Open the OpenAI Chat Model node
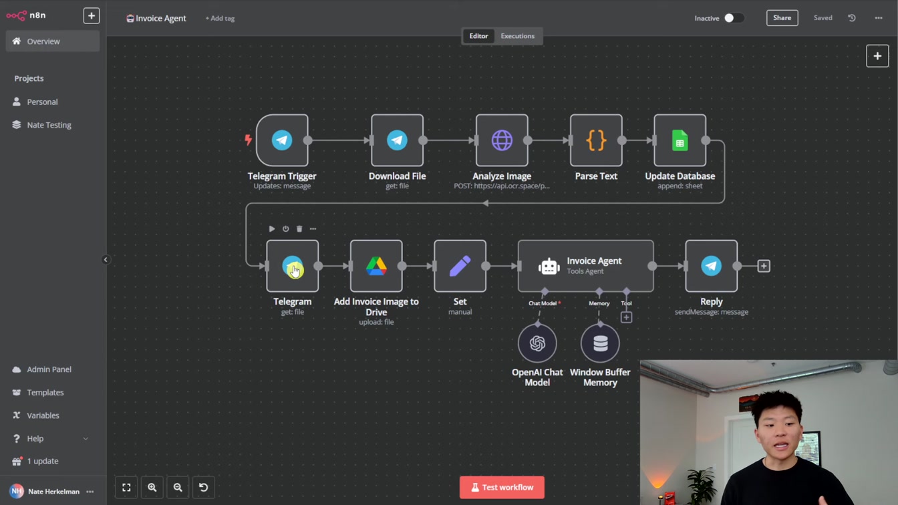 coord(537,343)
